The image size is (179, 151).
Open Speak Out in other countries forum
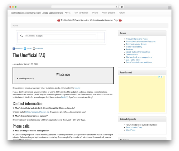(x=138, y=52)
